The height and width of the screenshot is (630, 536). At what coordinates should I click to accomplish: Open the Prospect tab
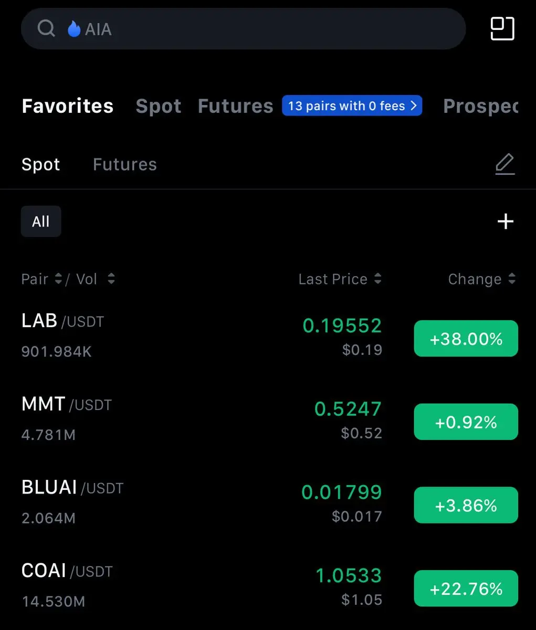(480, 106)
